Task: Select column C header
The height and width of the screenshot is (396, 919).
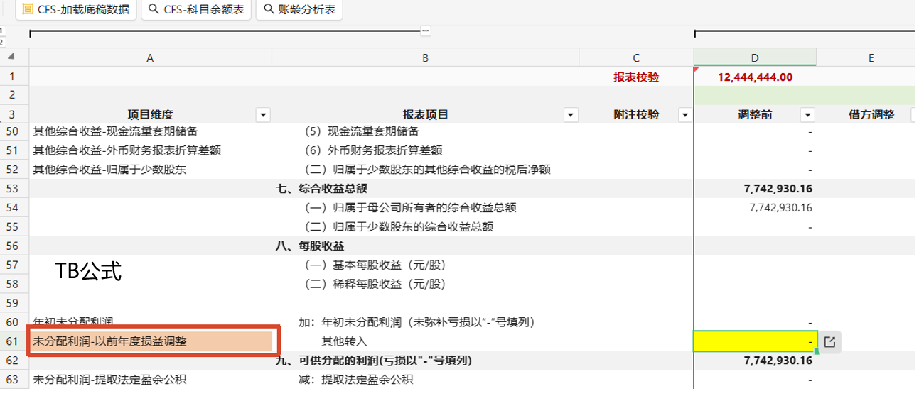Action: (x=636, y=58)
